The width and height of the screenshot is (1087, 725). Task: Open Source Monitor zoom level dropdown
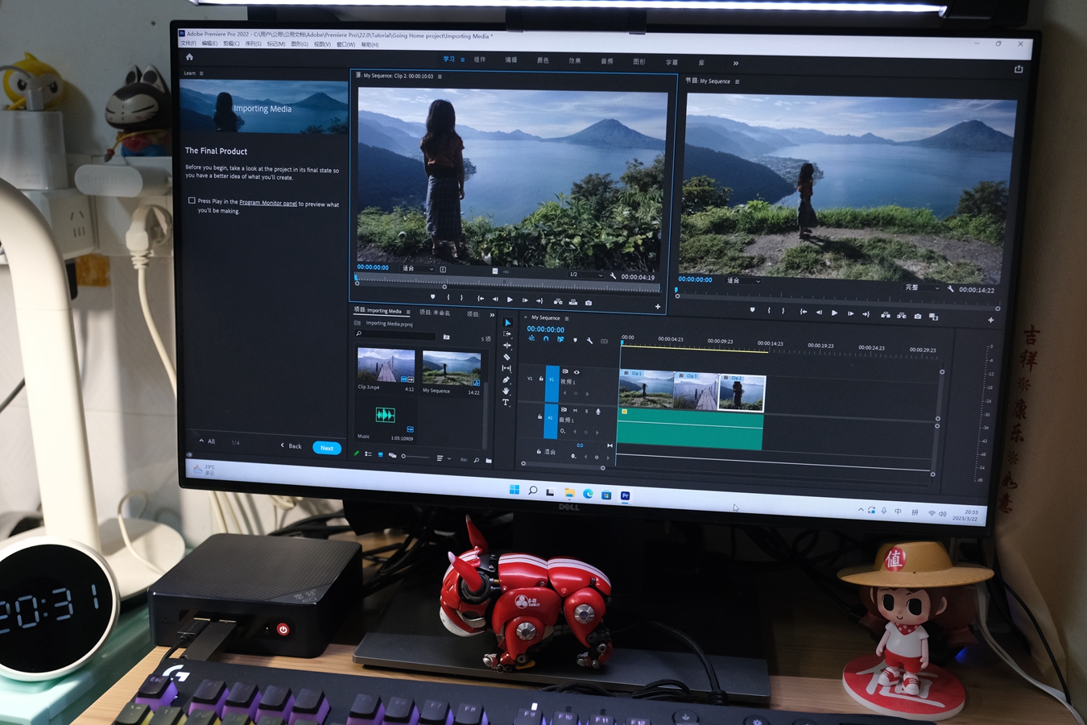pos(418,268)
